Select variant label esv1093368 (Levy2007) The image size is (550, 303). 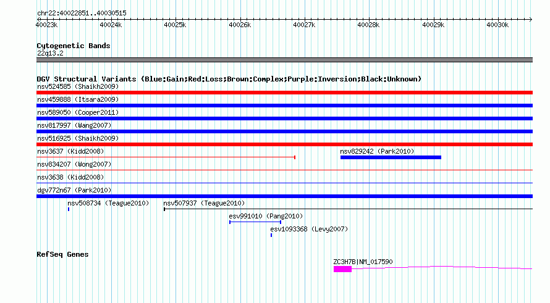click(x=309, y=229)
